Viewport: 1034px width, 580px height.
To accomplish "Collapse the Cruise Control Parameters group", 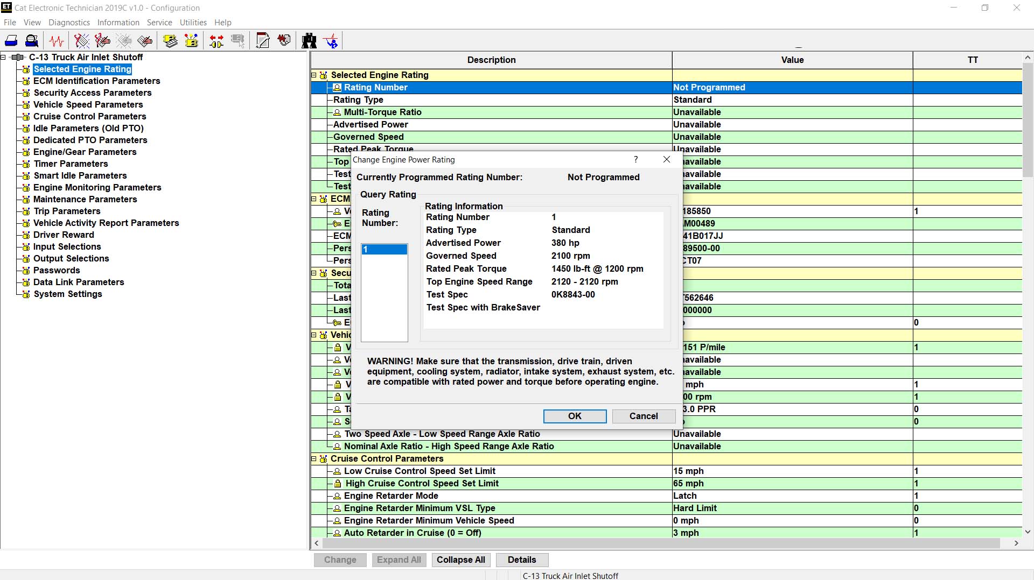I will [315, 458].
